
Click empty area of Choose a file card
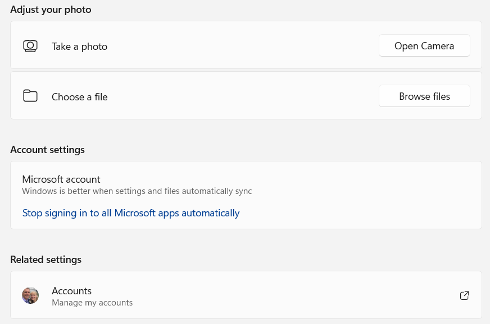tap(242, 96)
